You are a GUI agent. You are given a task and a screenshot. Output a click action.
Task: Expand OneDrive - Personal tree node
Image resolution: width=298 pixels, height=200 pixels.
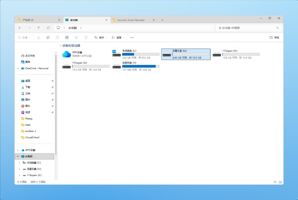(x=18, y=69)
